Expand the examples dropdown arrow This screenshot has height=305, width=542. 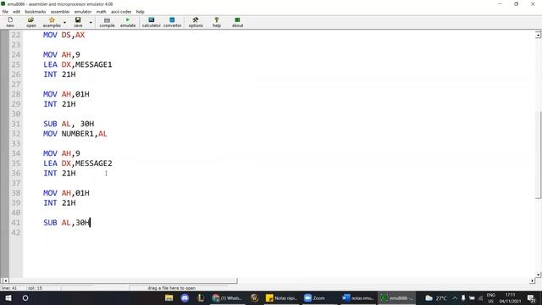pos(64,23)
